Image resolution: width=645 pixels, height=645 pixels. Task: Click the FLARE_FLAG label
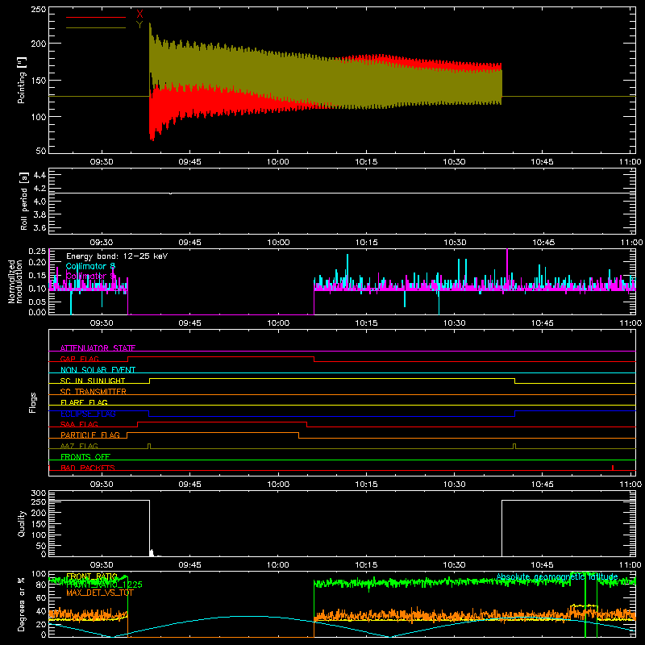(x=84, y=402)
